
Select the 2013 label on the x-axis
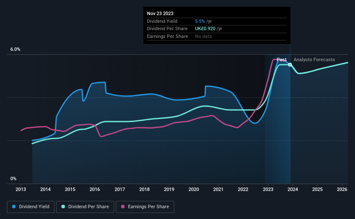[21, 189]
